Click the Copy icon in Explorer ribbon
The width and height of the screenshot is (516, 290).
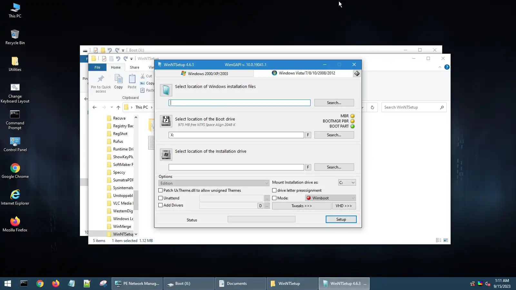(118, 82)
